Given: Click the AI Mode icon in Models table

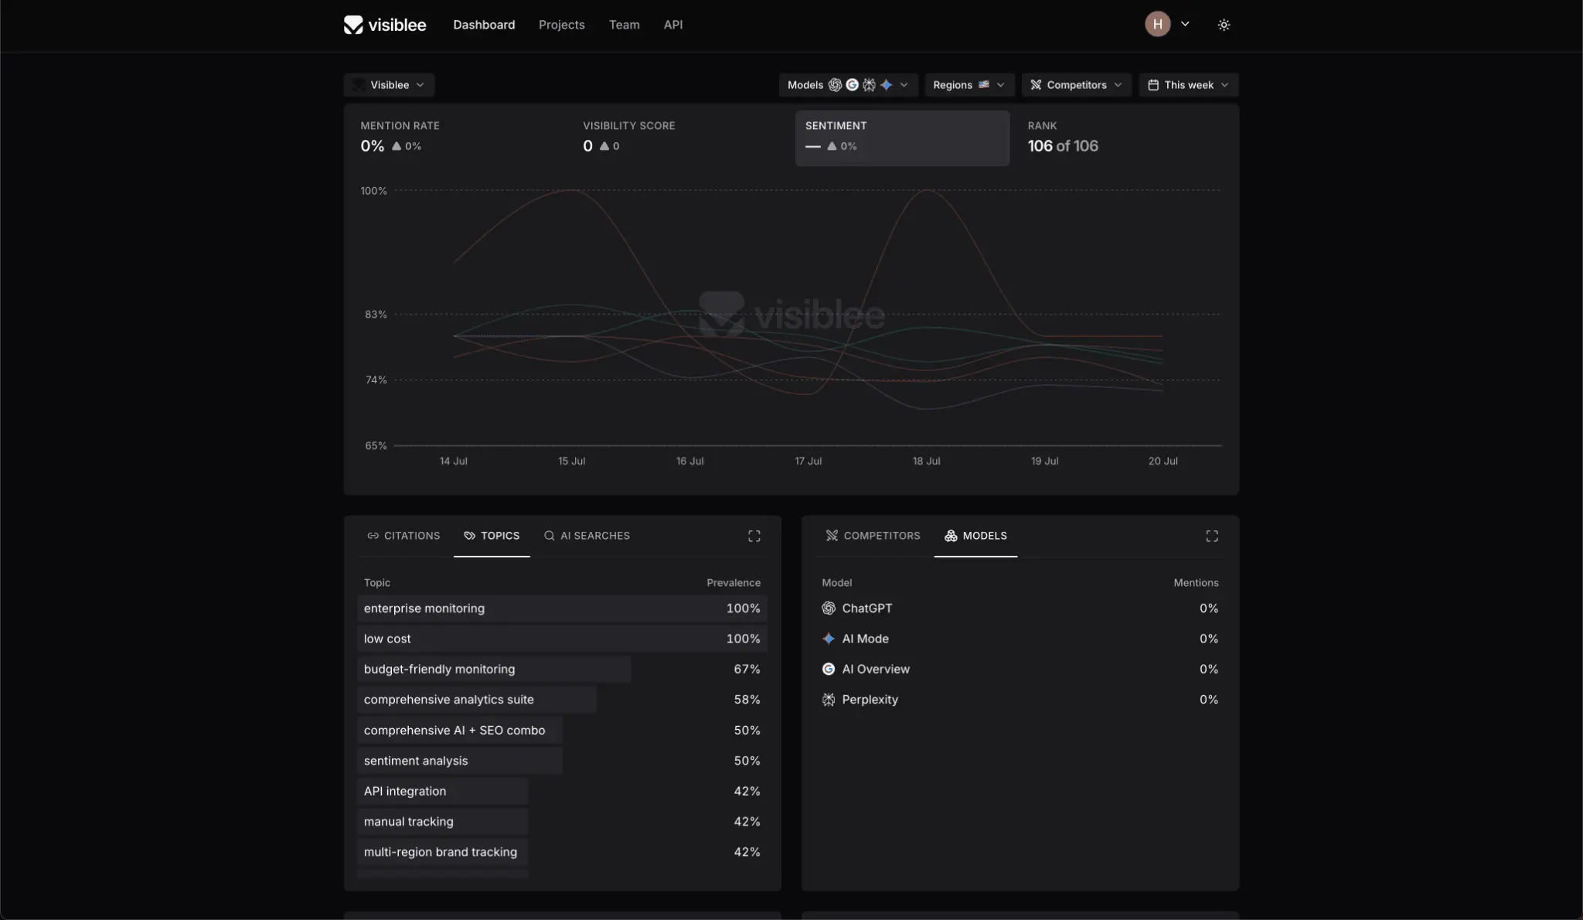Looking at the screenshot, I should tap(829, 639).
